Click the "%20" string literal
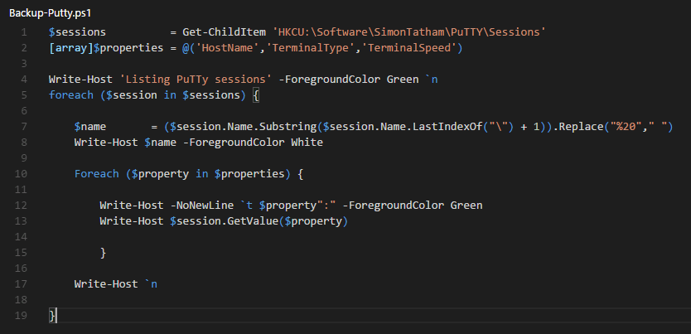Screen dimensions: 691x334 pyautogui.click(x=626, y=127)
